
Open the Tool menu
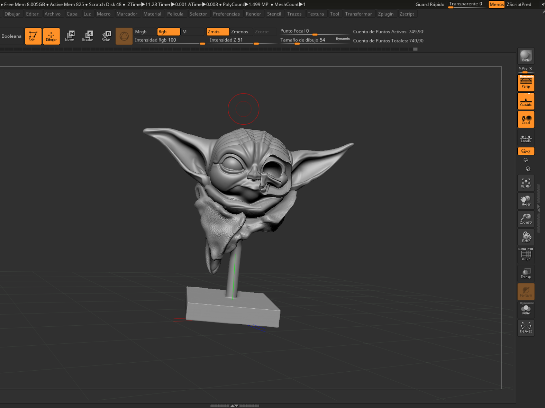pos(335,14)
